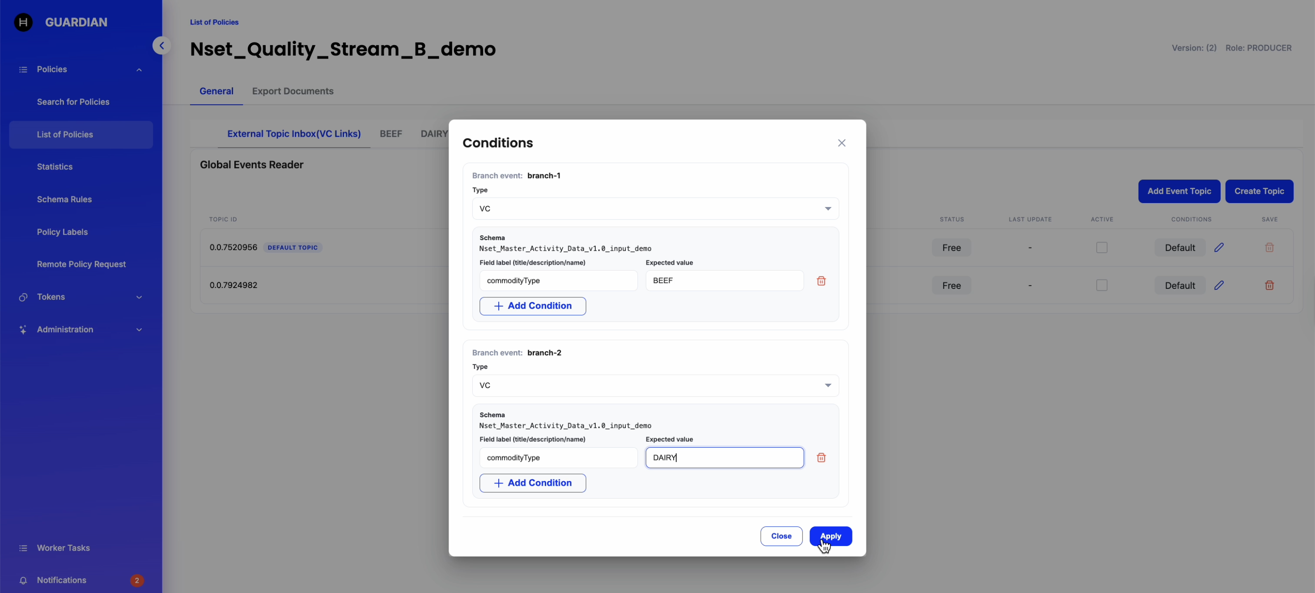Open the branch-1 Type dropdown
The image size is (1315, 593).
[655, 209]
